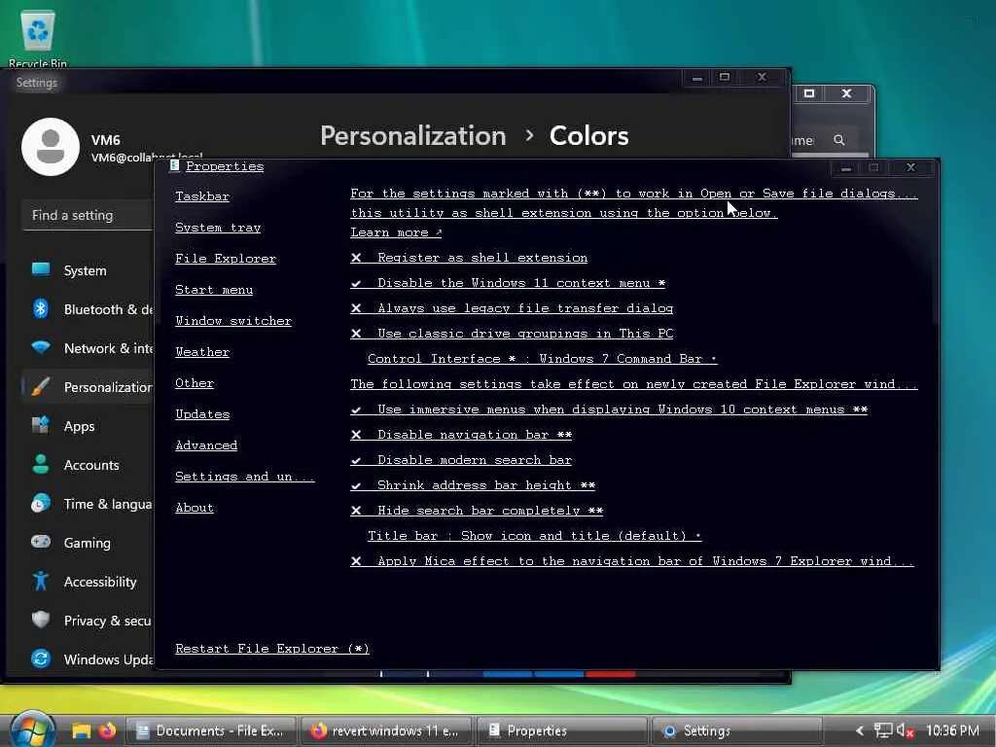The width and height of the screenshot is (996, 747).
Task: Open Title bar dropdown (Show icon and title)
Action: [534, 536]
